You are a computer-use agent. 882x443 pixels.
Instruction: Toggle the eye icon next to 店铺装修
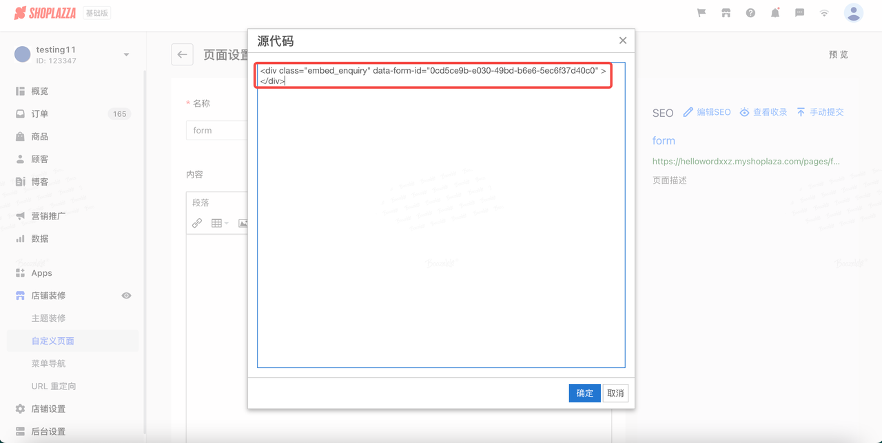(126, 296)
